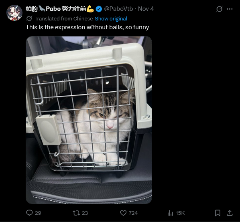Open the reply speech bubble icon
240x222 pixels.
[29, 213]
